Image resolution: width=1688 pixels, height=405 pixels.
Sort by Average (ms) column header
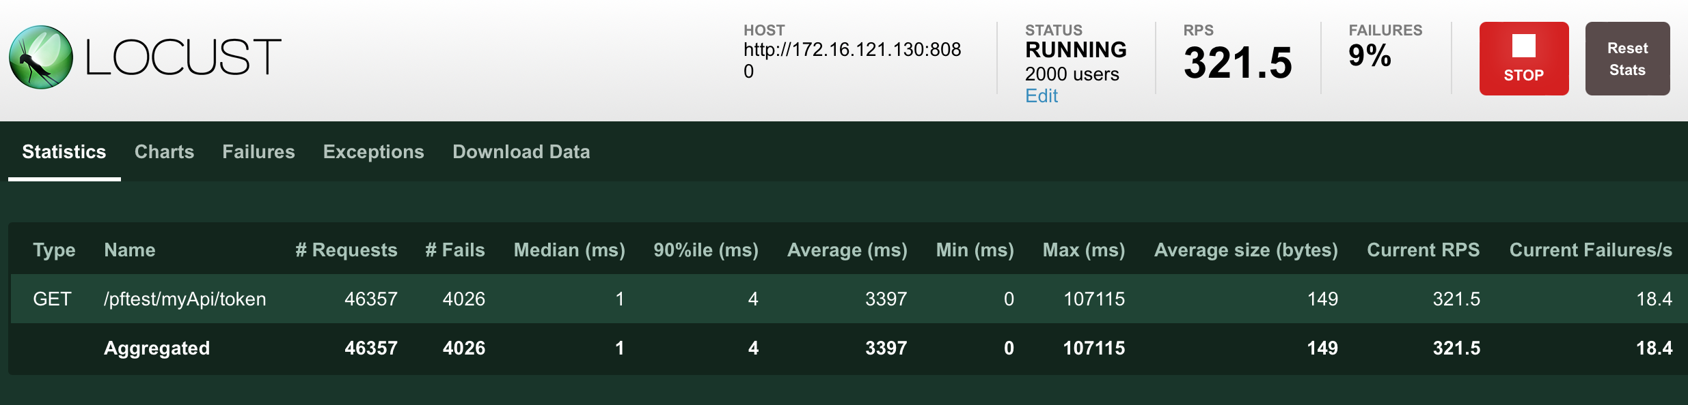pyautogui.click(x=847, y=250)
